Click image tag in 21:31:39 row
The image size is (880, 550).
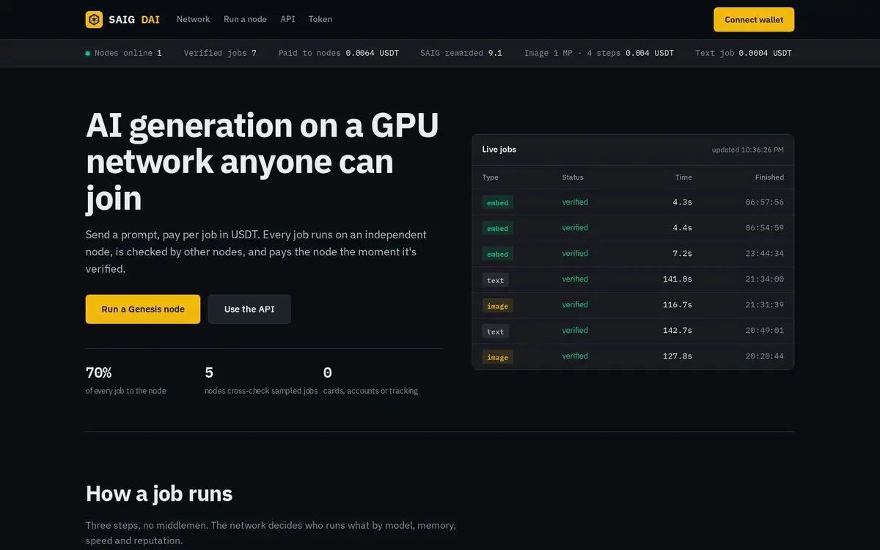tap(497, 306)
